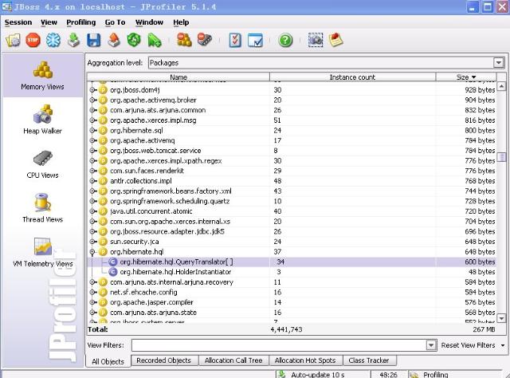
Task: Expand the antlr.collections.impl package node
Action: tap(92, 181)
